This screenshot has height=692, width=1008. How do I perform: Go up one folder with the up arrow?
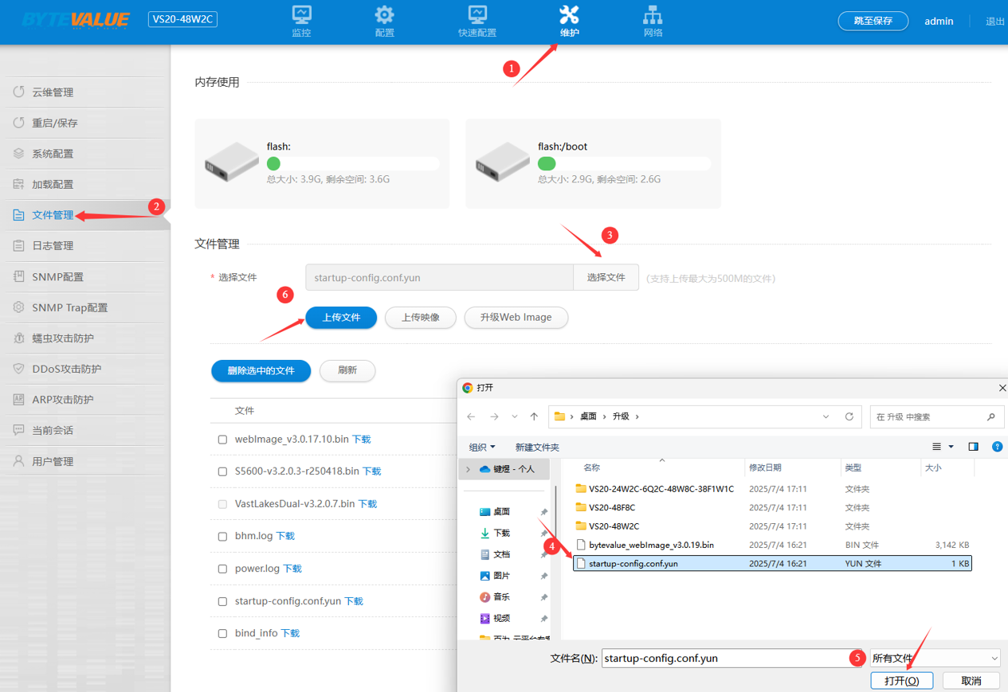[x=534, y=416]
